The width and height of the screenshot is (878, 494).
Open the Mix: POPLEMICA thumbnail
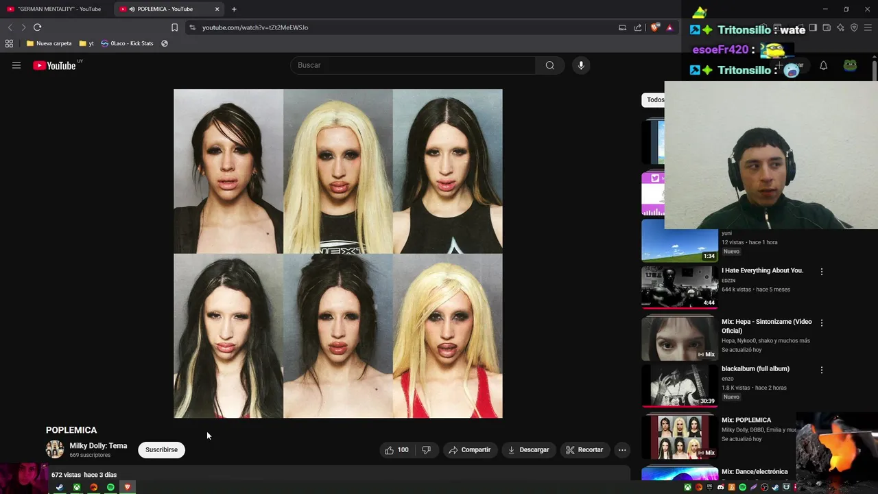[680, 436]
